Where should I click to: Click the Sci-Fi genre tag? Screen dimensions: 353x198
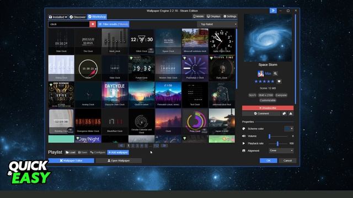(252, 95)
